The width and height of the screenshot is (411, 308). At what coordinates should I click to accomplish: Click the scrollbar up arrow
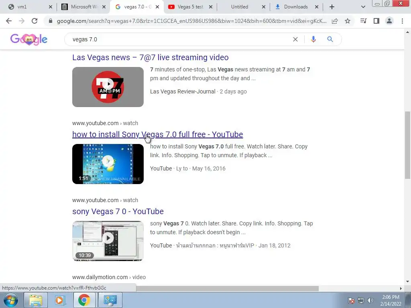[407, 32]
